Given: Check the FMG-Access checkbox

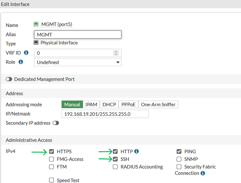Looking at the screenshot, I should tap(51, 159).
